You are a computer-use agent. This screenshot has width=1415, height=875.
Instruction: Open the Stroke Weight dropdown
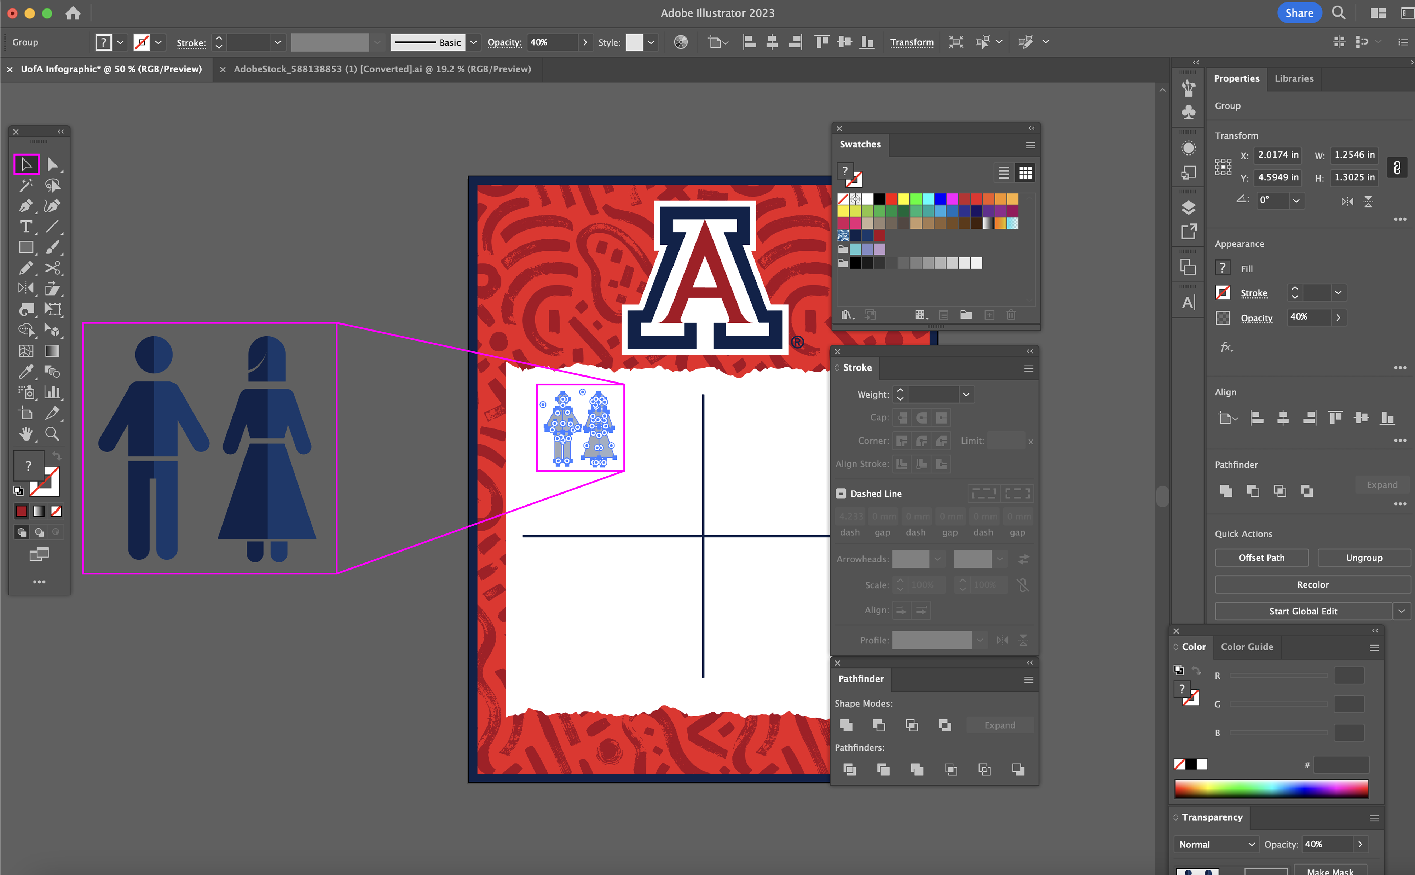(x=966, y=395)
